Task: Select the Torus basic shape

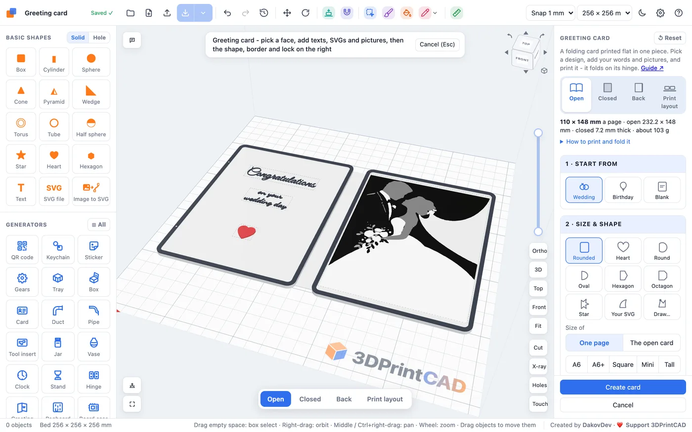Action: point(21,127)
